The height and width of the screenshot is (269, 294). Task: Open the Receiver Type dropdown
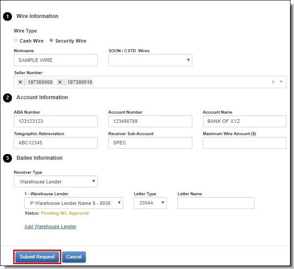point(55,181)
